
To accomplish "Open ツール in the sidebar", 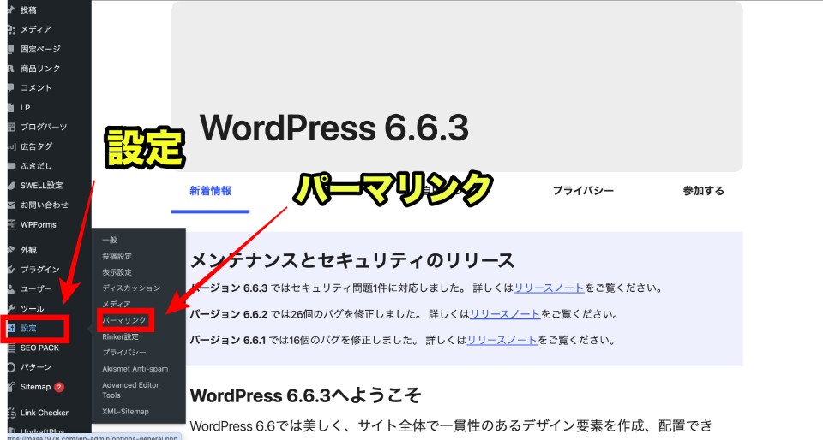I will [32, 308].
